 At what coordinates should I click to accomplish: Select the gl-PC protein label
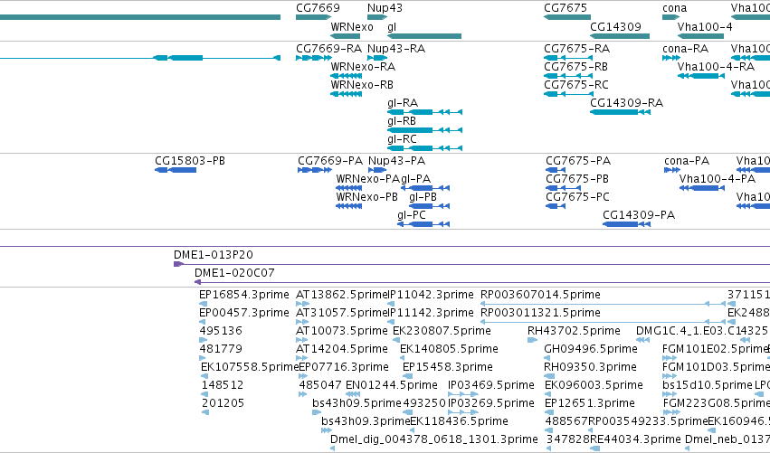point(412,215)
